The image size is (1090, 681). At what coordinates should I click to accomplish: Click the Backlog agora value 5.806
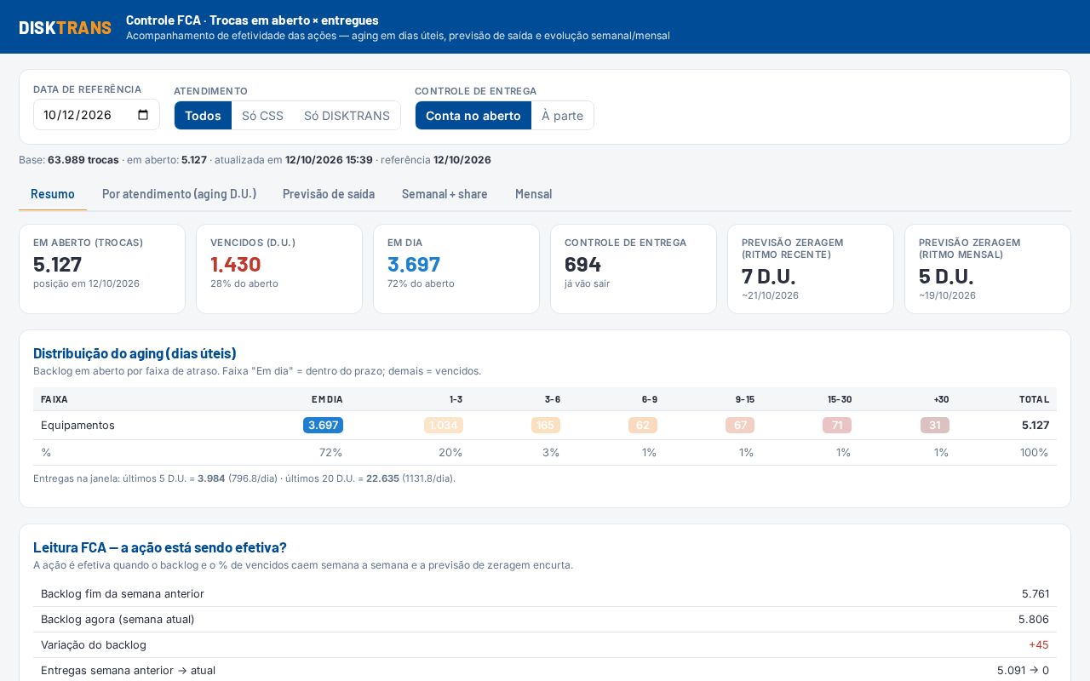(1034, 619)
